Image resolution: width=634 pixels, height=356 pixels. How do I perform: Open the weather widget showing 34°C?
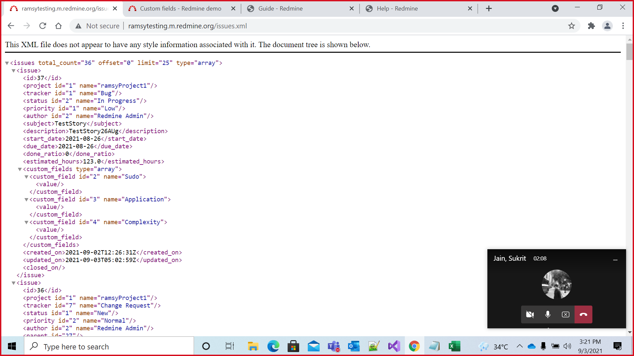pos(493,346)
